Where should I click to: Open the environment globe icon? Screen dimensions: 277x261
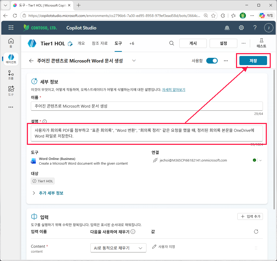[227, 28]
